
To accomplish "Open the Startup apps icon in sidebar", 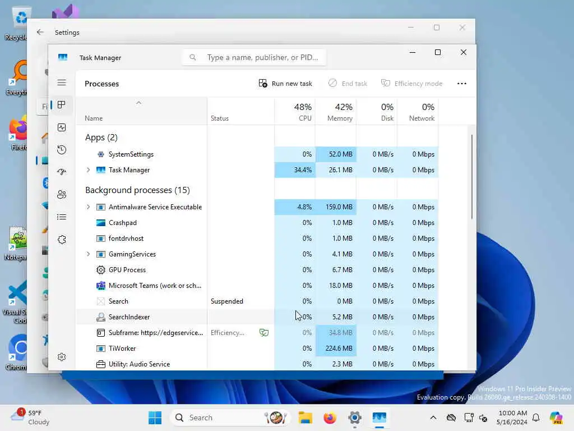I will click(62, 172).
